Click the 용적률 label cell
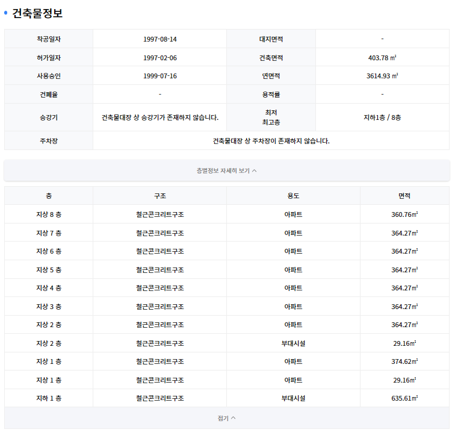Screen dimensions: 455x438 pos(271,94)
